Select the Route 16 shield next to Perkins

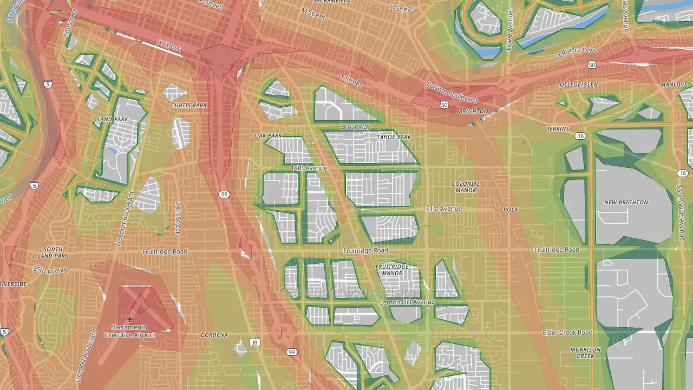click(580, 136)
